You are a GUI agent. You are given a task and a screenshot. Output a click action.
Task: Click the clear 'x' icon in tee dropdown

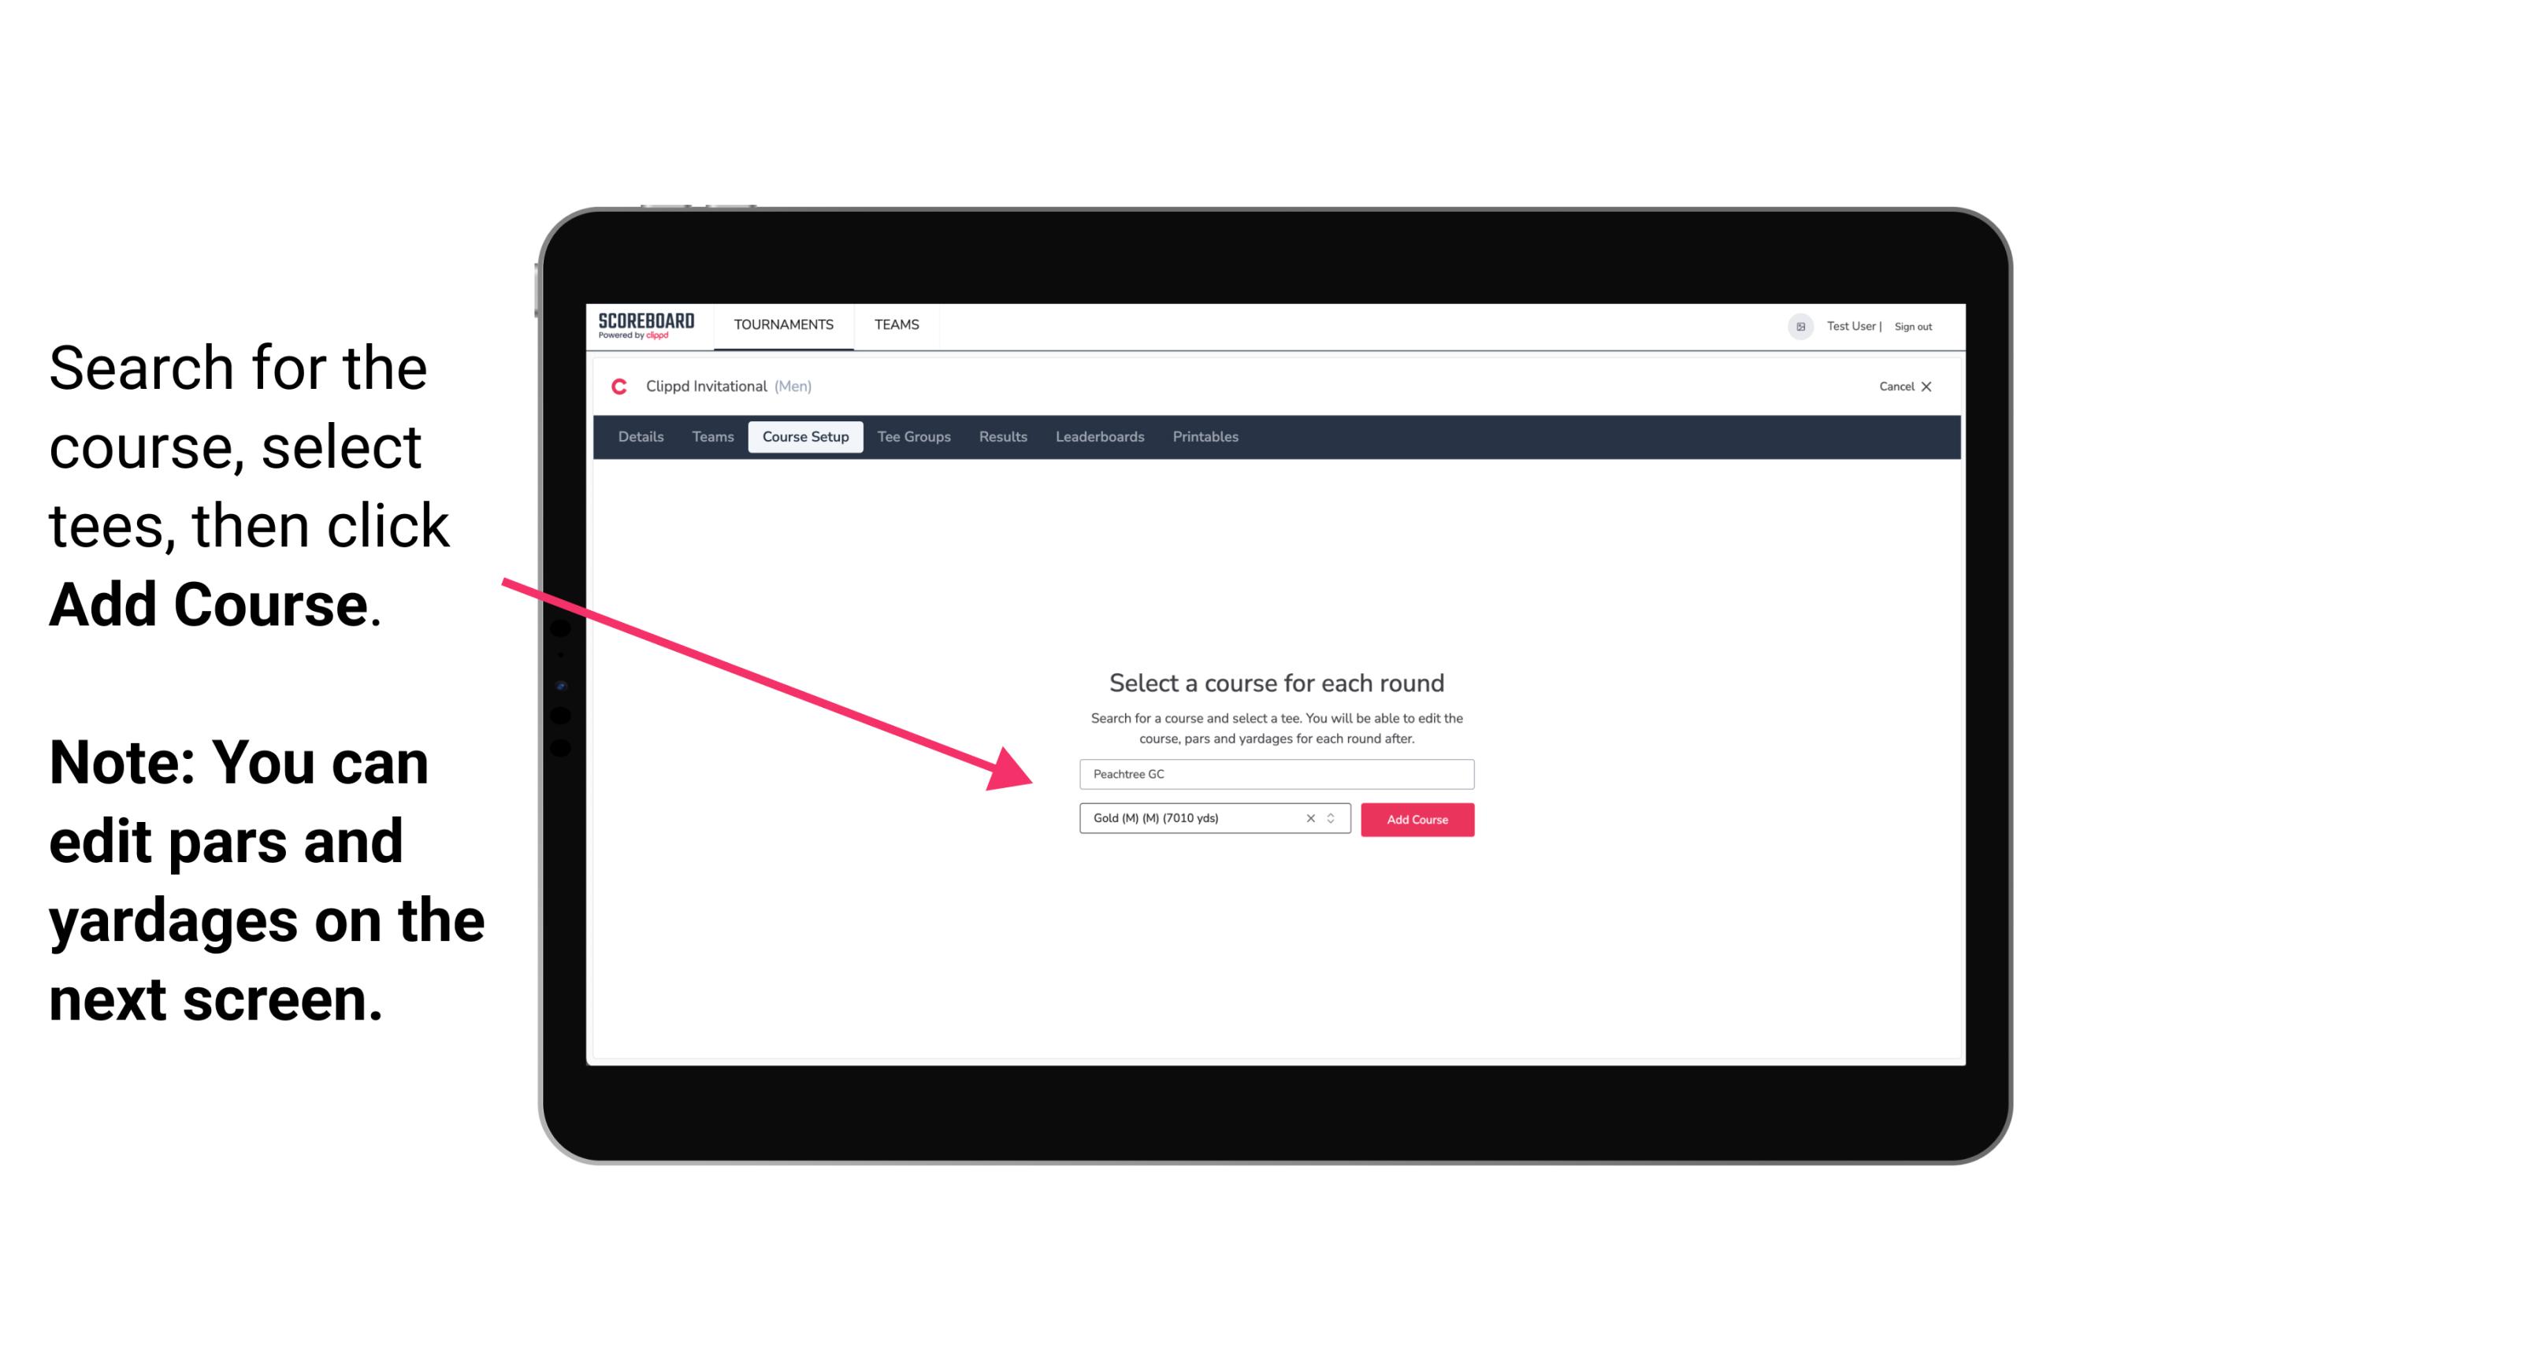pyautogui.click(x=1309, y=818)
